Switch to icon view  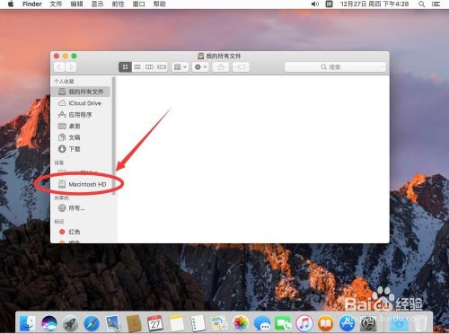pos(125,67)
